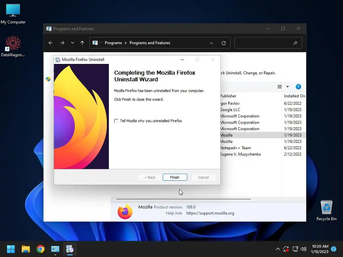Viewport: 343px width, 257px height.
Task: Select the Notepad++ Team row
Action: click(x=235, y=148)
